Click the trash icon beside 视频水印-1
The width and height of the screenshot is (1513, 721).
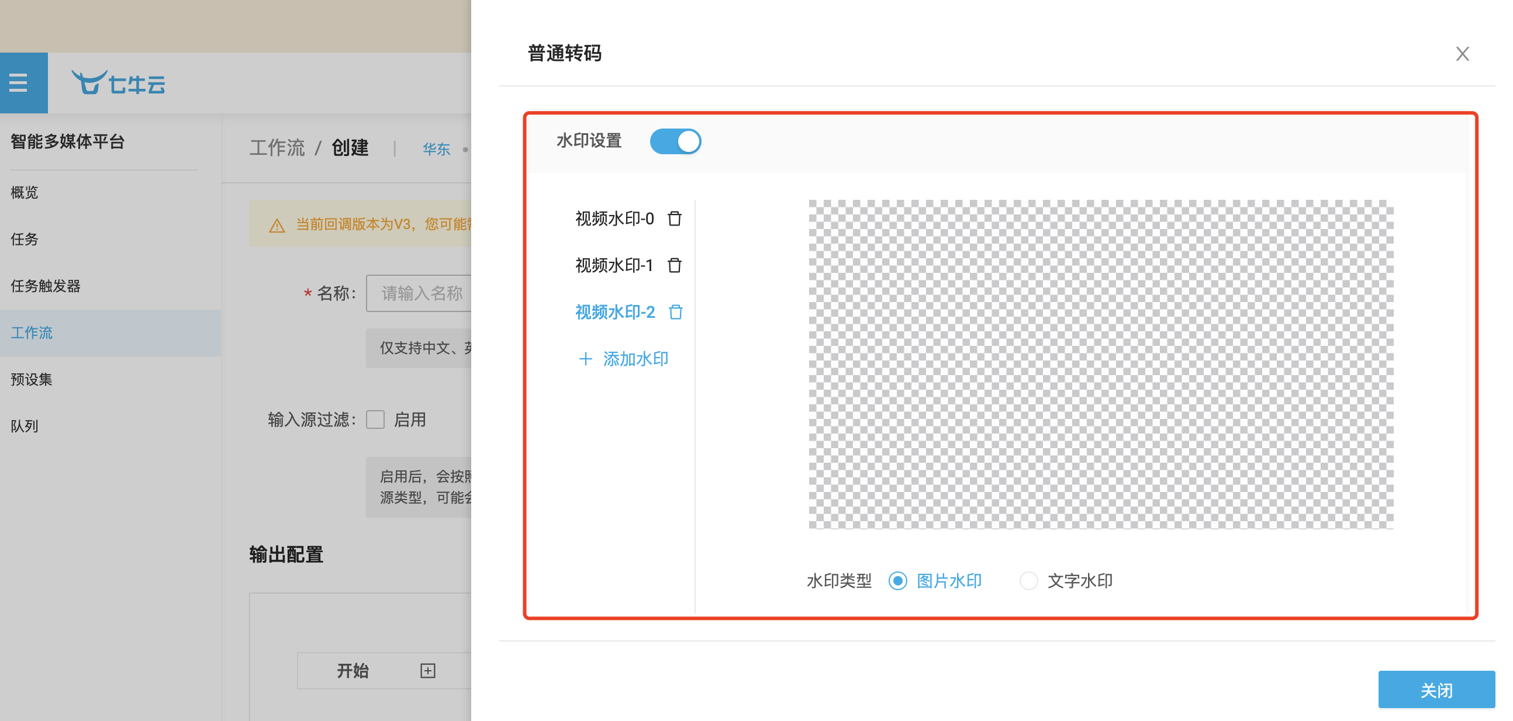674,265
